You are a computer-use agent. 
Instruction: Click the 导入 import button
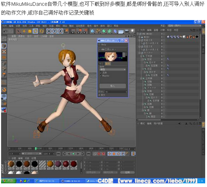point(113,86)
